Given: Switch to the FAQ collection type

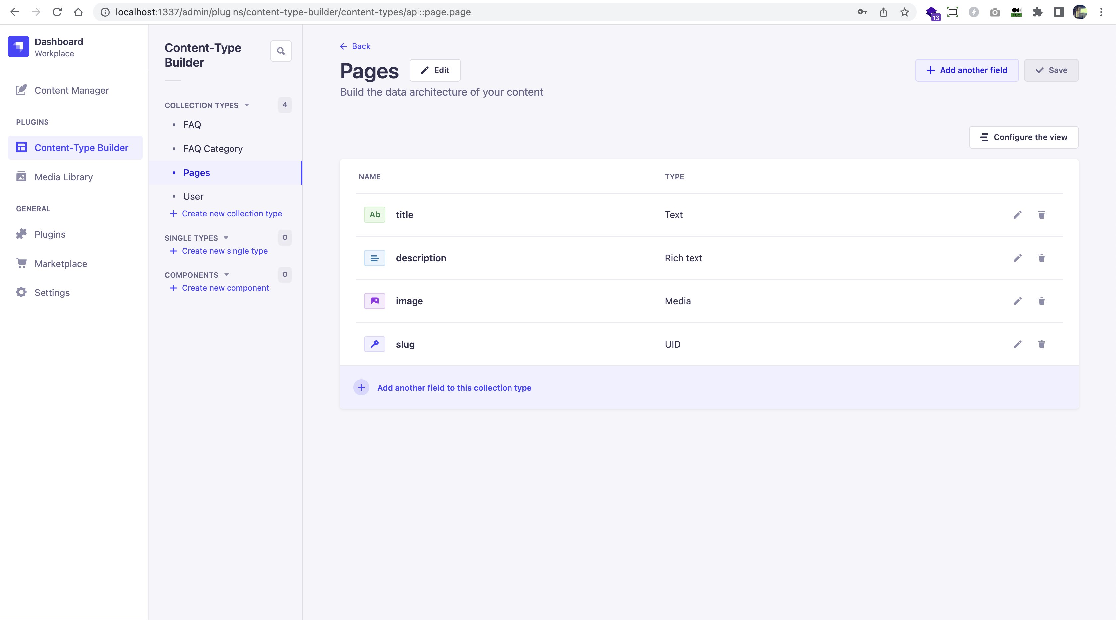Looking at the screenshot, I should 192,125.
